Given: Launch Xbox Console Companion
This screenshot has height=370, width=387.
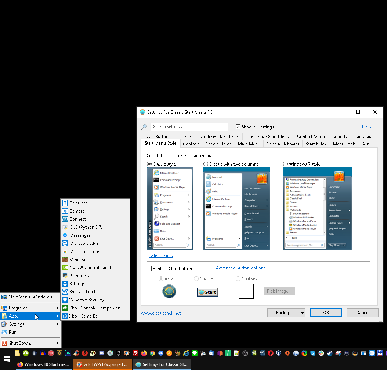Looking at the screenshot, I should click(x=95, y=308).
